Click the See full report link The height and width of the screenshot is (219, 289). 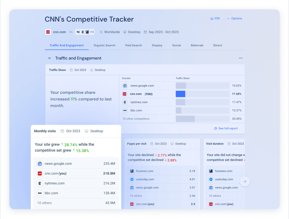226,128
